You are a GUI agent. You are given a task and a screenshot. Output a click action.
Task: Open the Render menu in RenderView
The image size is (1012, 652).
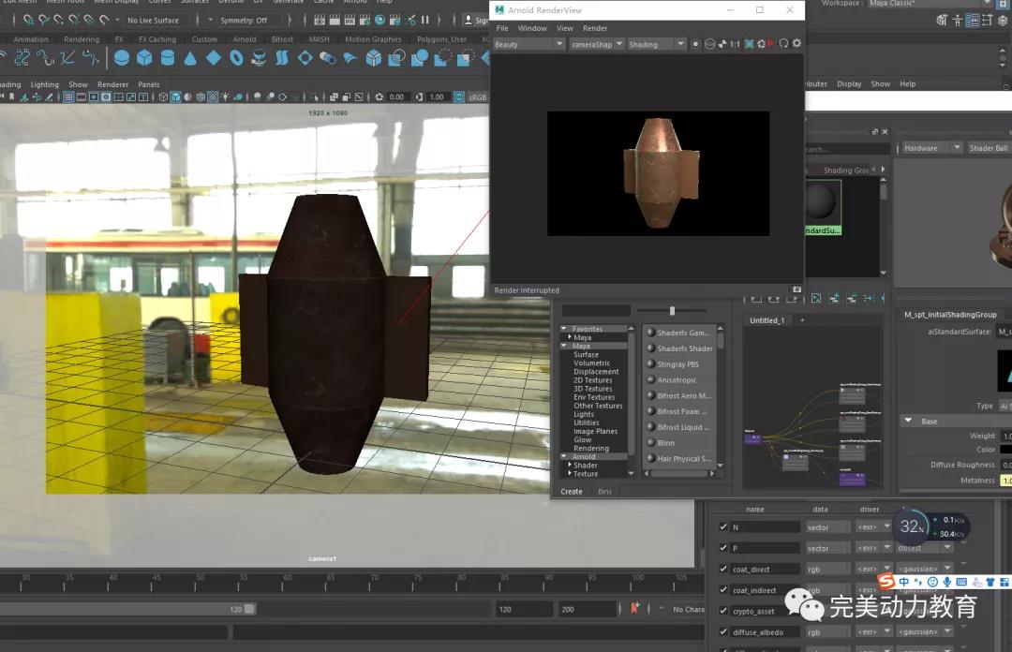click(595, 28)
